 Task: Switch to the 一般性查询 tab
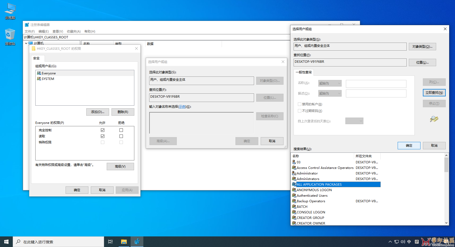tap(303, 72)
